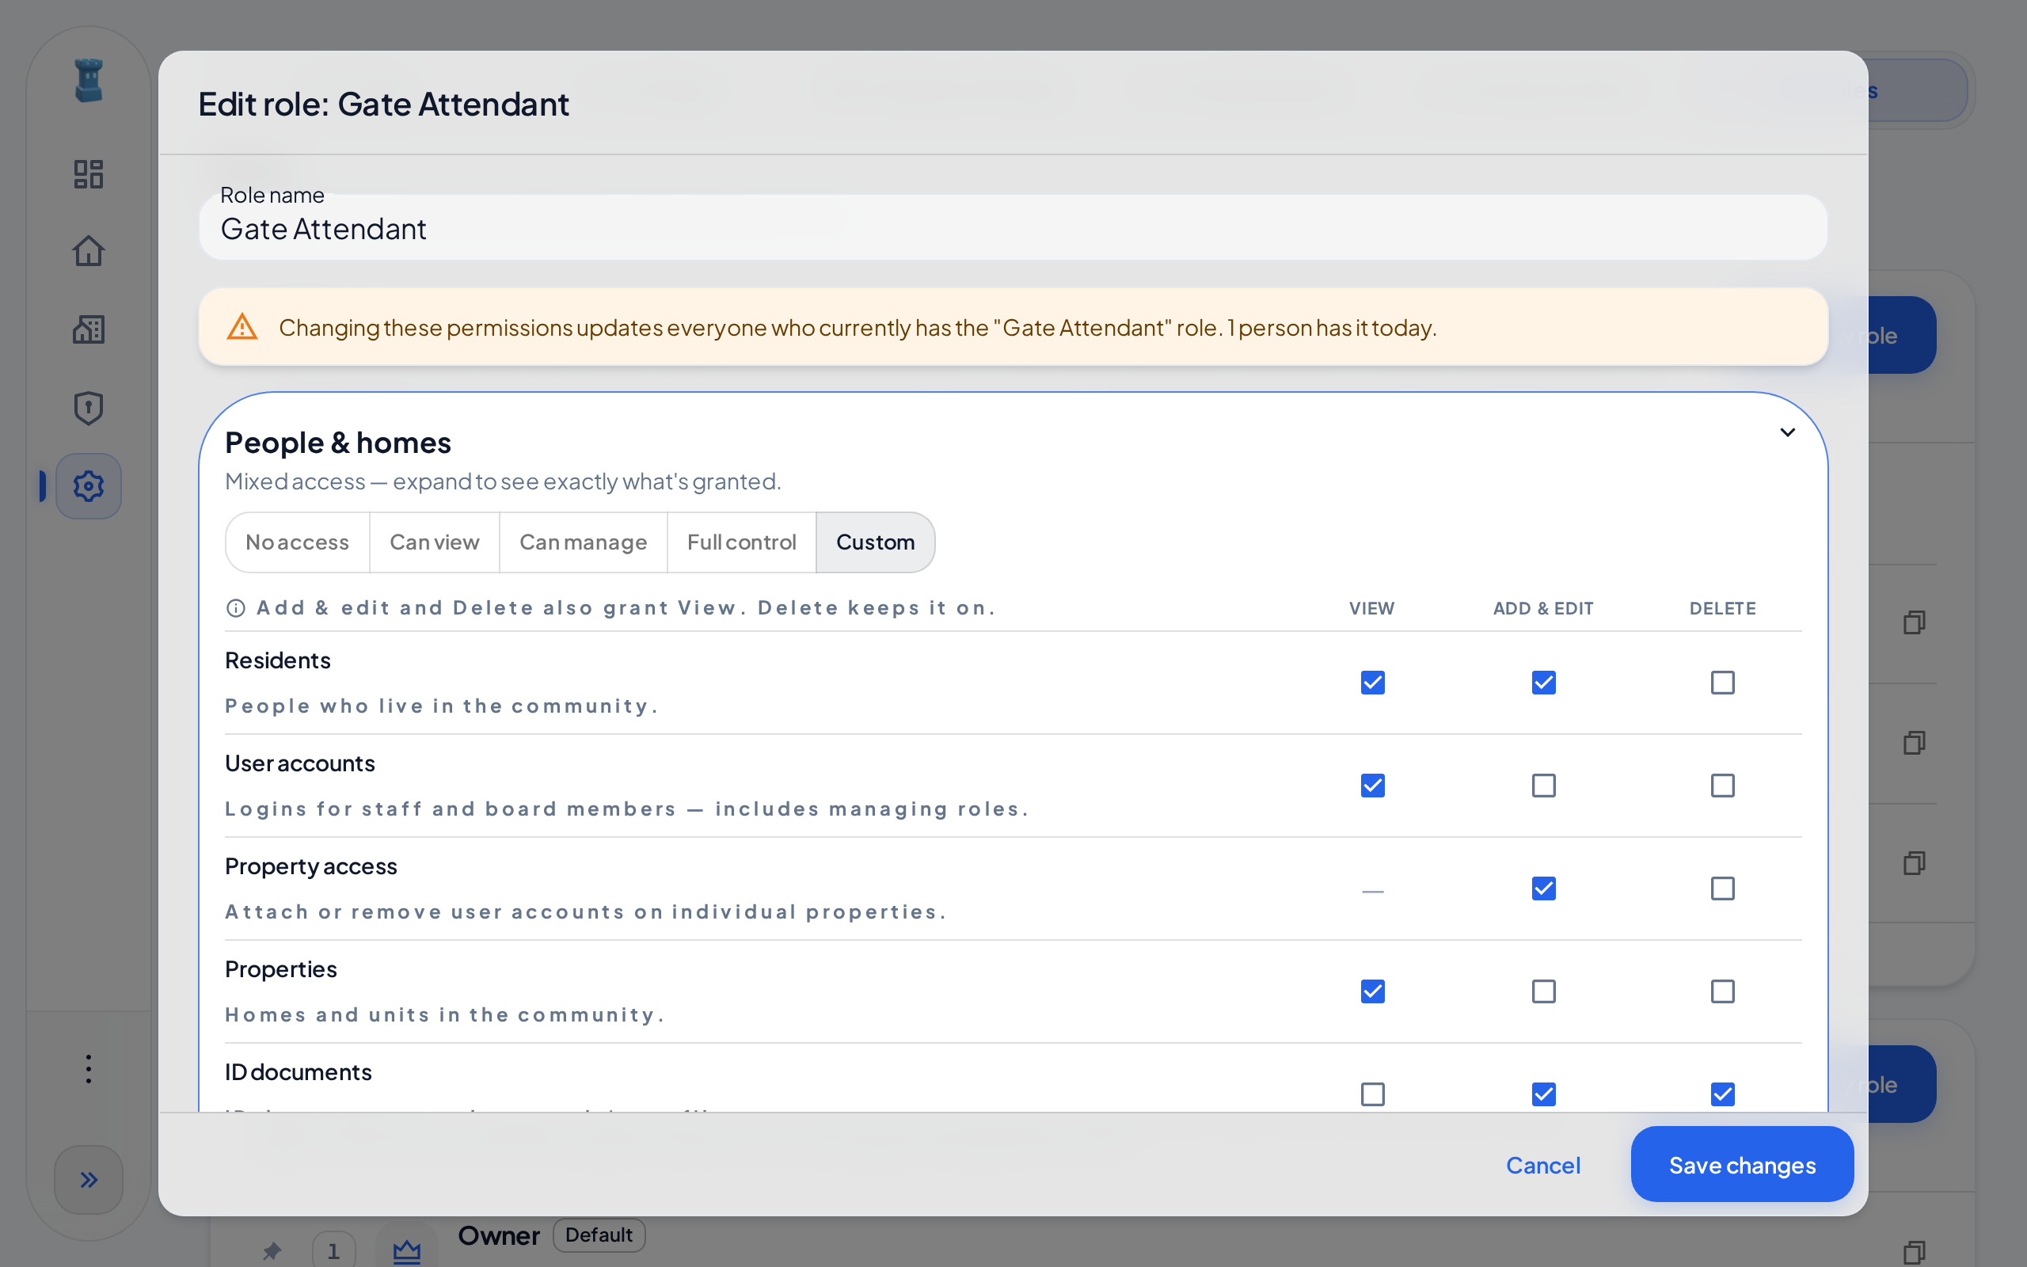Enable Add & Edit for User accounts
The image size is (2027, 1267).
1544,786
